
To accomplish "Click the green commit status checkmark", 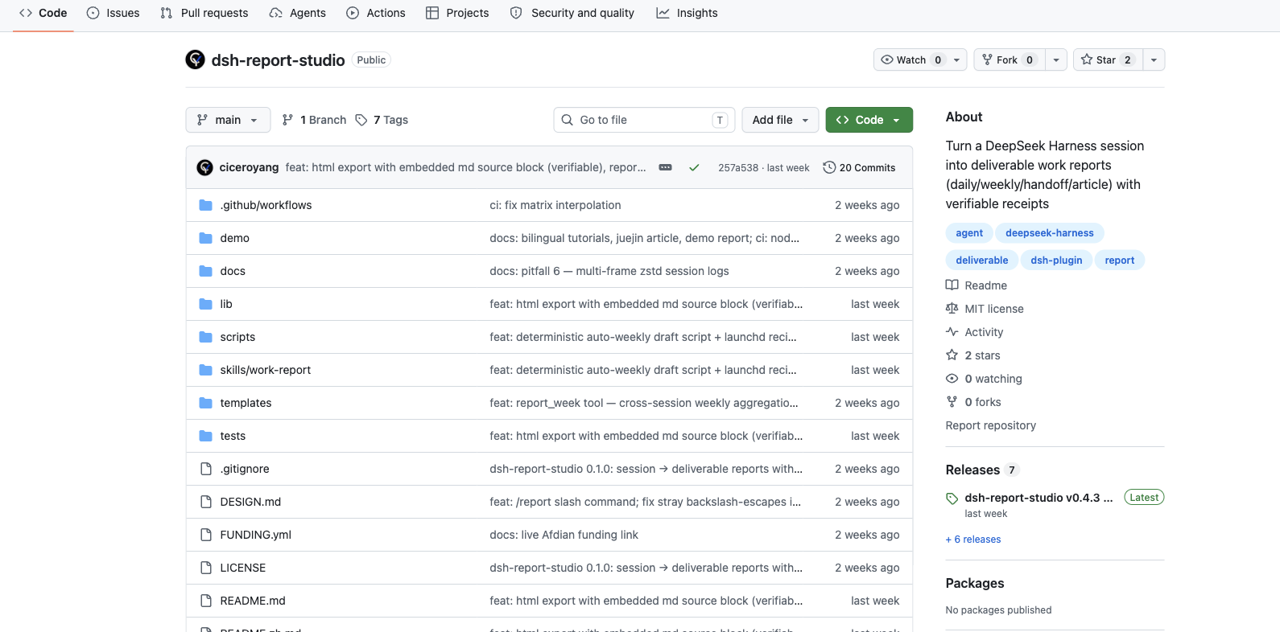I will pos(694,167).
